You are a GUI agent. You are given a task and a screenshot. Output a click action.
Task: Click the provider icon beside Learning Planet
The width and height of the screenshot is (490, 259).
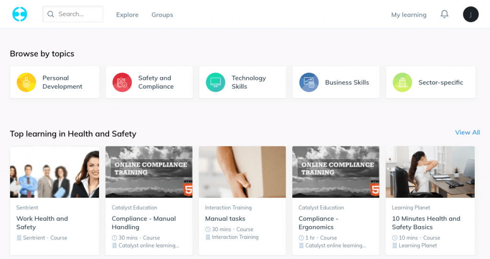[x=395, y=246]
